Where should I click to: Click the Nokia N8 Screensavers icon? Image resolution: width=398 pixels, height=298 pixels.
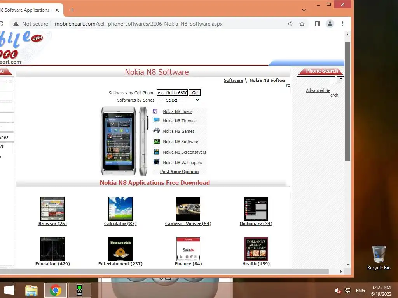click(156, 152)
